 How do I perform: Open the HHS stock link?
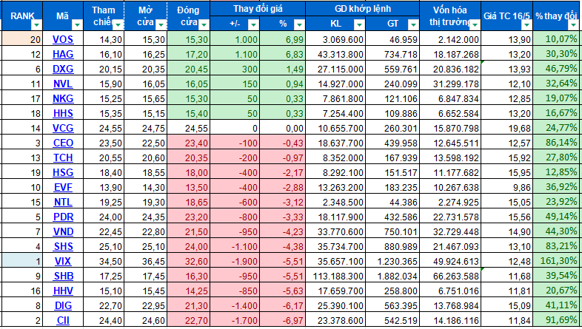tap(63, 113)
